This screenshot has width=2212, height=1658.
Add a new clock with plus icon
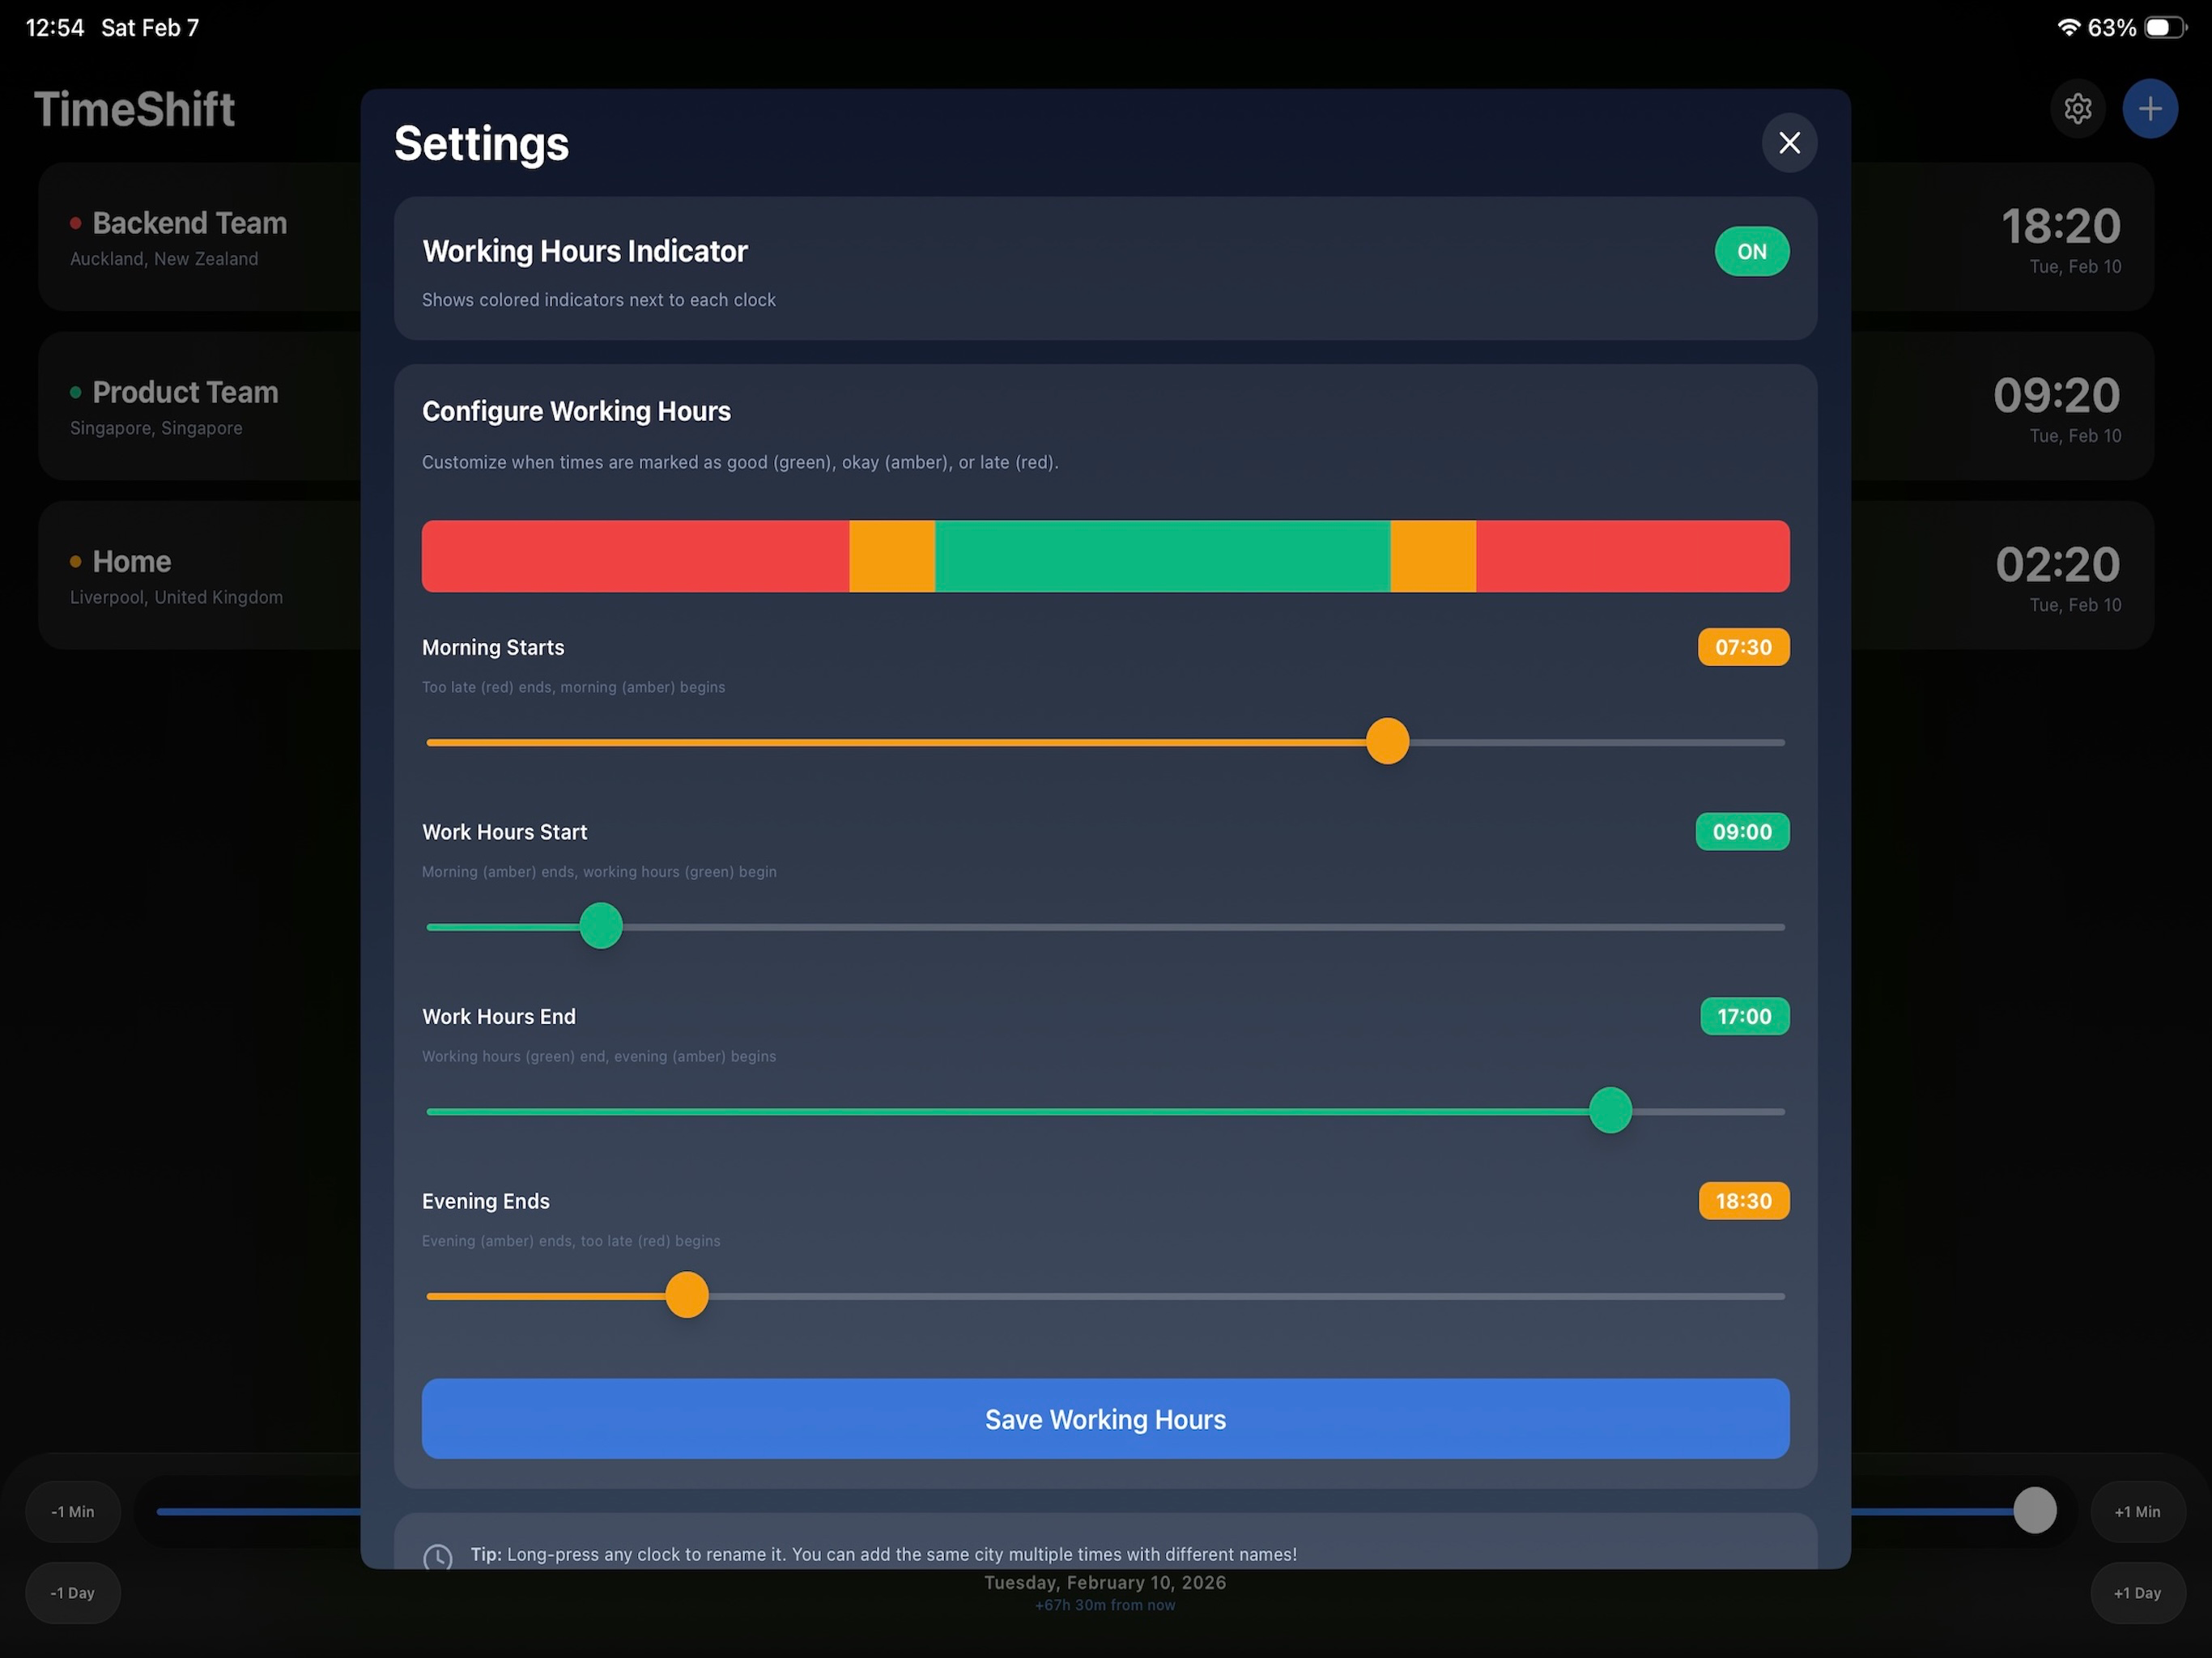[2150, 108]
